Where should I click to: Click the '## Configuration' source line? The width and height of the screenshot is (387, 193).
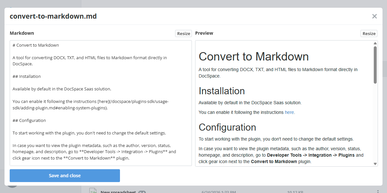tap(29, 121)
